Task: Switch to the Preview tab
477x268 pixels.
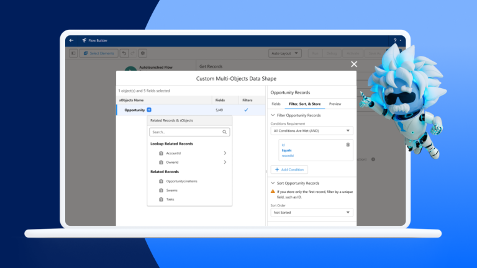Action: 335,104
